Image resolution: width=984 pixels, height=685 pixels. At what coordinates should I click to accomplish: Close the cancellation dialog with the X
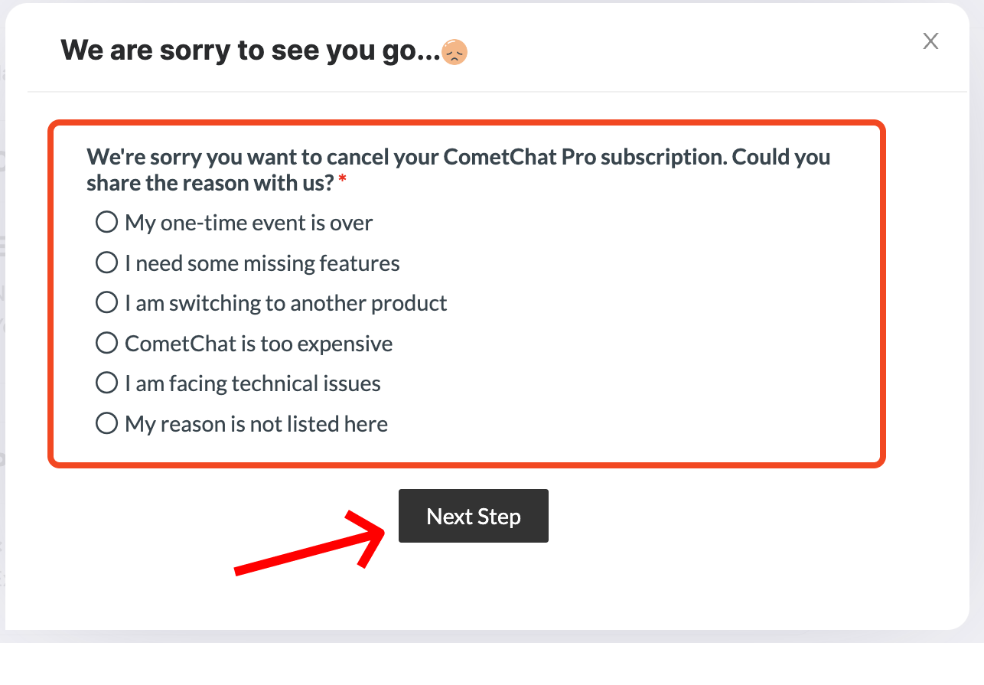pyautogui.click(x=930, y=41)
